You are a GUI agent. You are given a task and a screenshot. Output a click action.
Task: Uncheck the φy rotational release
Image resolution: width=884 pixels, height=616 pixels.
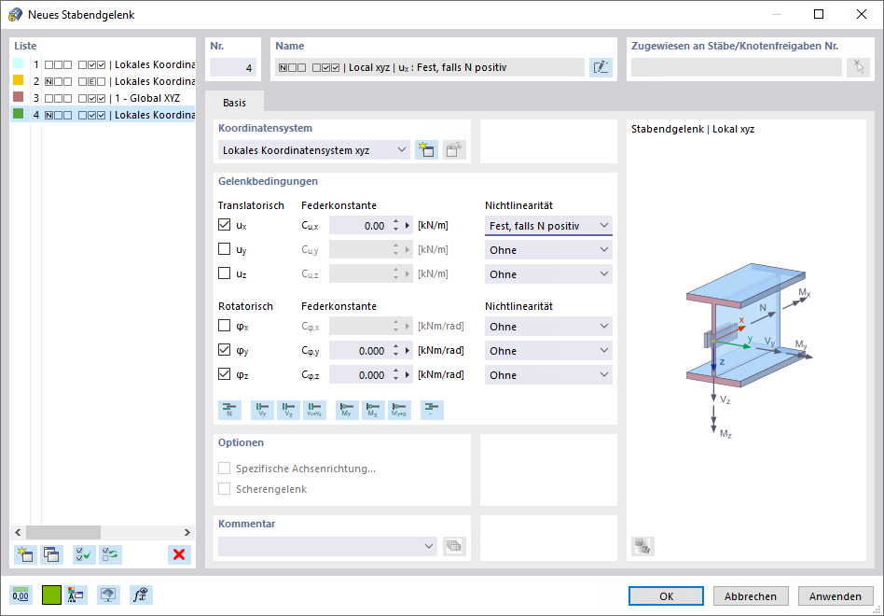(x=225, y=350)
